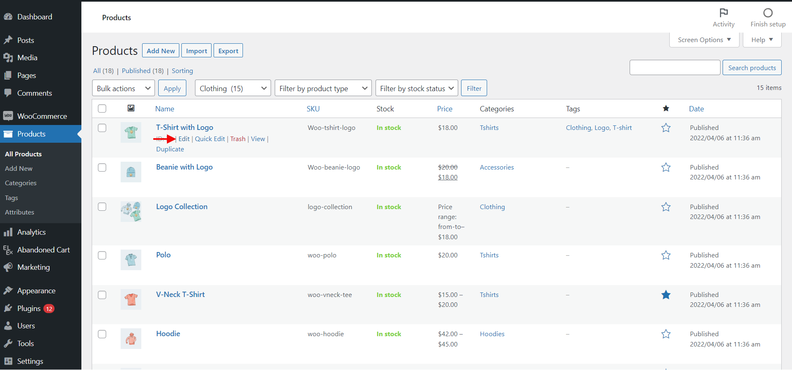Viewport: 792px width, 370px height.
Task: Click the Search products button
Action: [x=752, y=68]
